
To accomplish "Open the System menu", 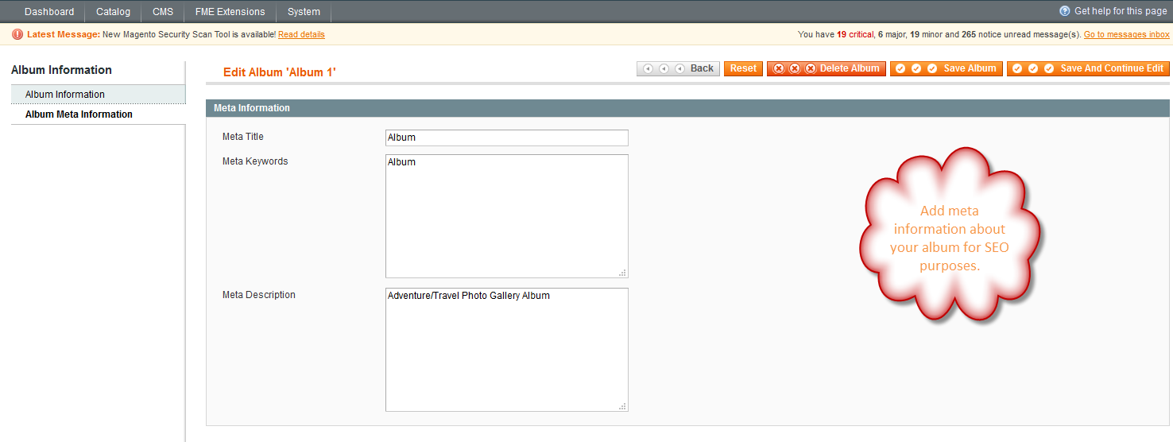I will [x=304, y=12].
